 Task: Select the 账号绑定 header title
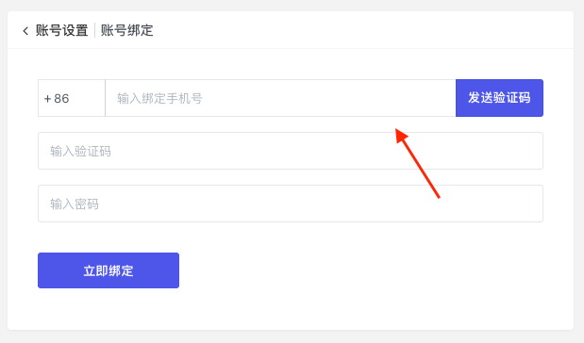(127, 30)
